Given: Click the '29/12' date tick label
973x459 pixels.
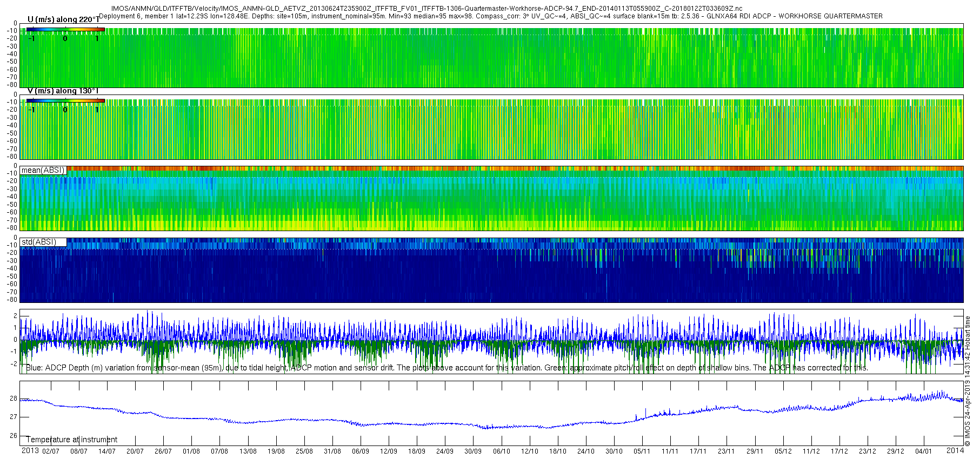Looking at the screenshot, I should (x=896, y=451).
